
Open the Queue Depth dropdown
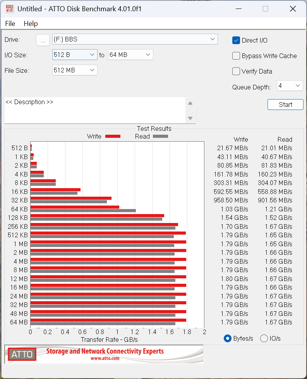point(290,86)
